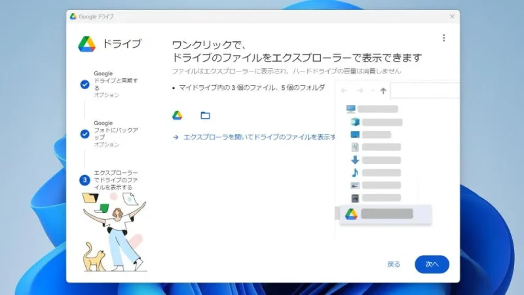Click the up arrow in the Explorer preview
524x295 pixels.
383,91
